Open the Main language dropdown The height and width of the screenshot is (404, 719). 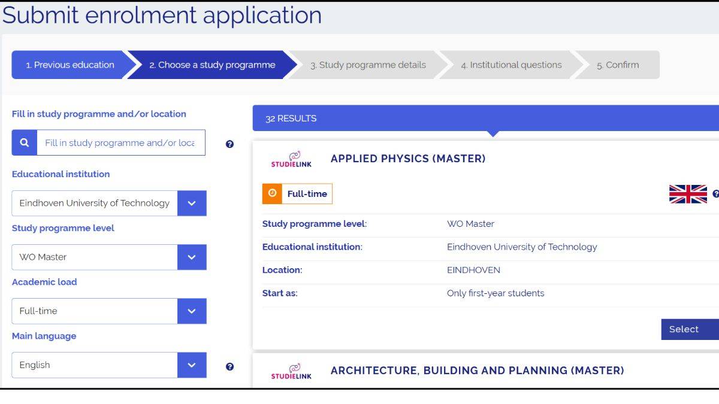[191, 364]
